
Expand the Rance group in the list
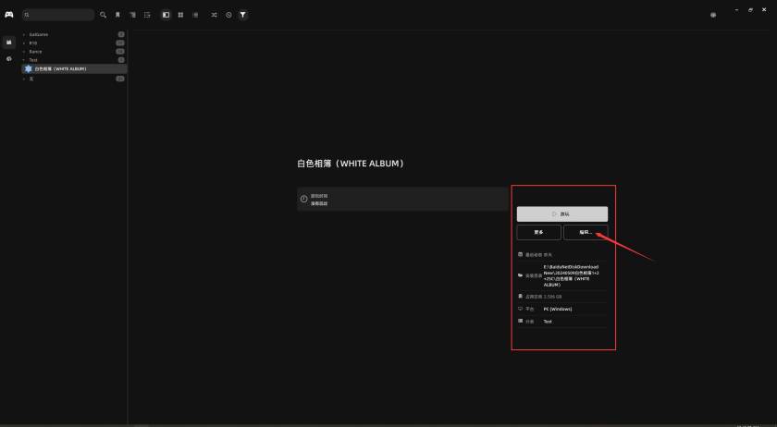click(24, 52)
